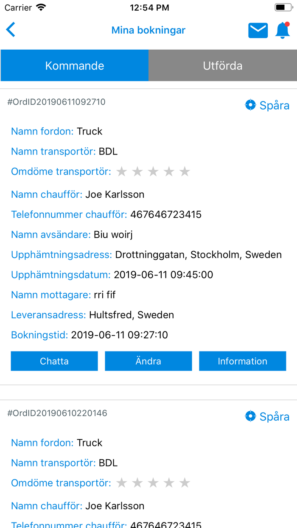
Task: Switch to the Kommande tab
Action: pyautogui.click(x=75, y=66)
